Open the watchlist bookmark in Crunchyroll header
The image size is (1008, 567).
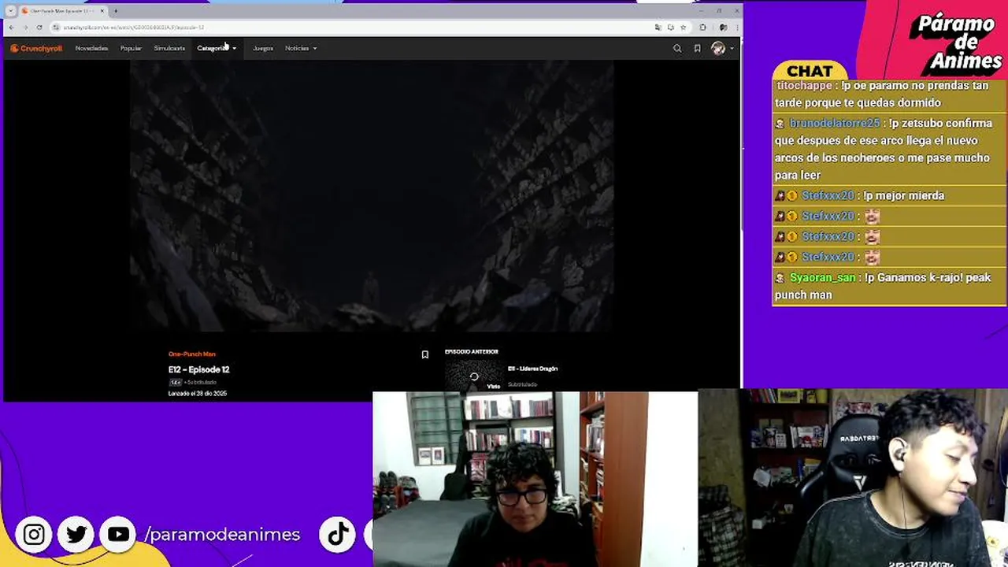pyautogui.click(x=697, y=48)
